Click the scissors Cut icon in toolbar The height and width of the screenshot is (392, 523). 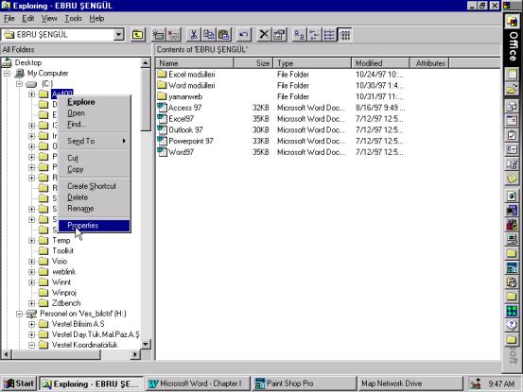click(x=194, y=35)
